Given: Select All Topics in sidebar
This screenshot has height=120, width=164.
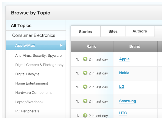Looking at the screenshot, I should 21,26.
